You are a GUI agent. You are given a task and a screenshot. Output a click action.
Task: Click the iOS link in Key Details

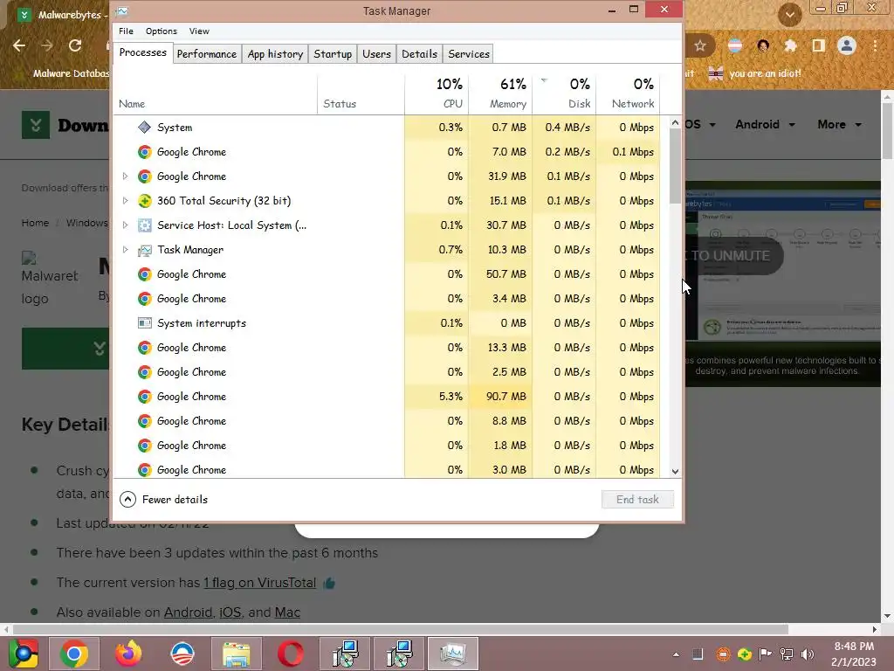click(x=230, y=612)
